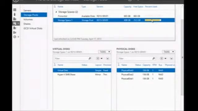Open the Volumes page

pyautogui.click(x=28, y=19)
